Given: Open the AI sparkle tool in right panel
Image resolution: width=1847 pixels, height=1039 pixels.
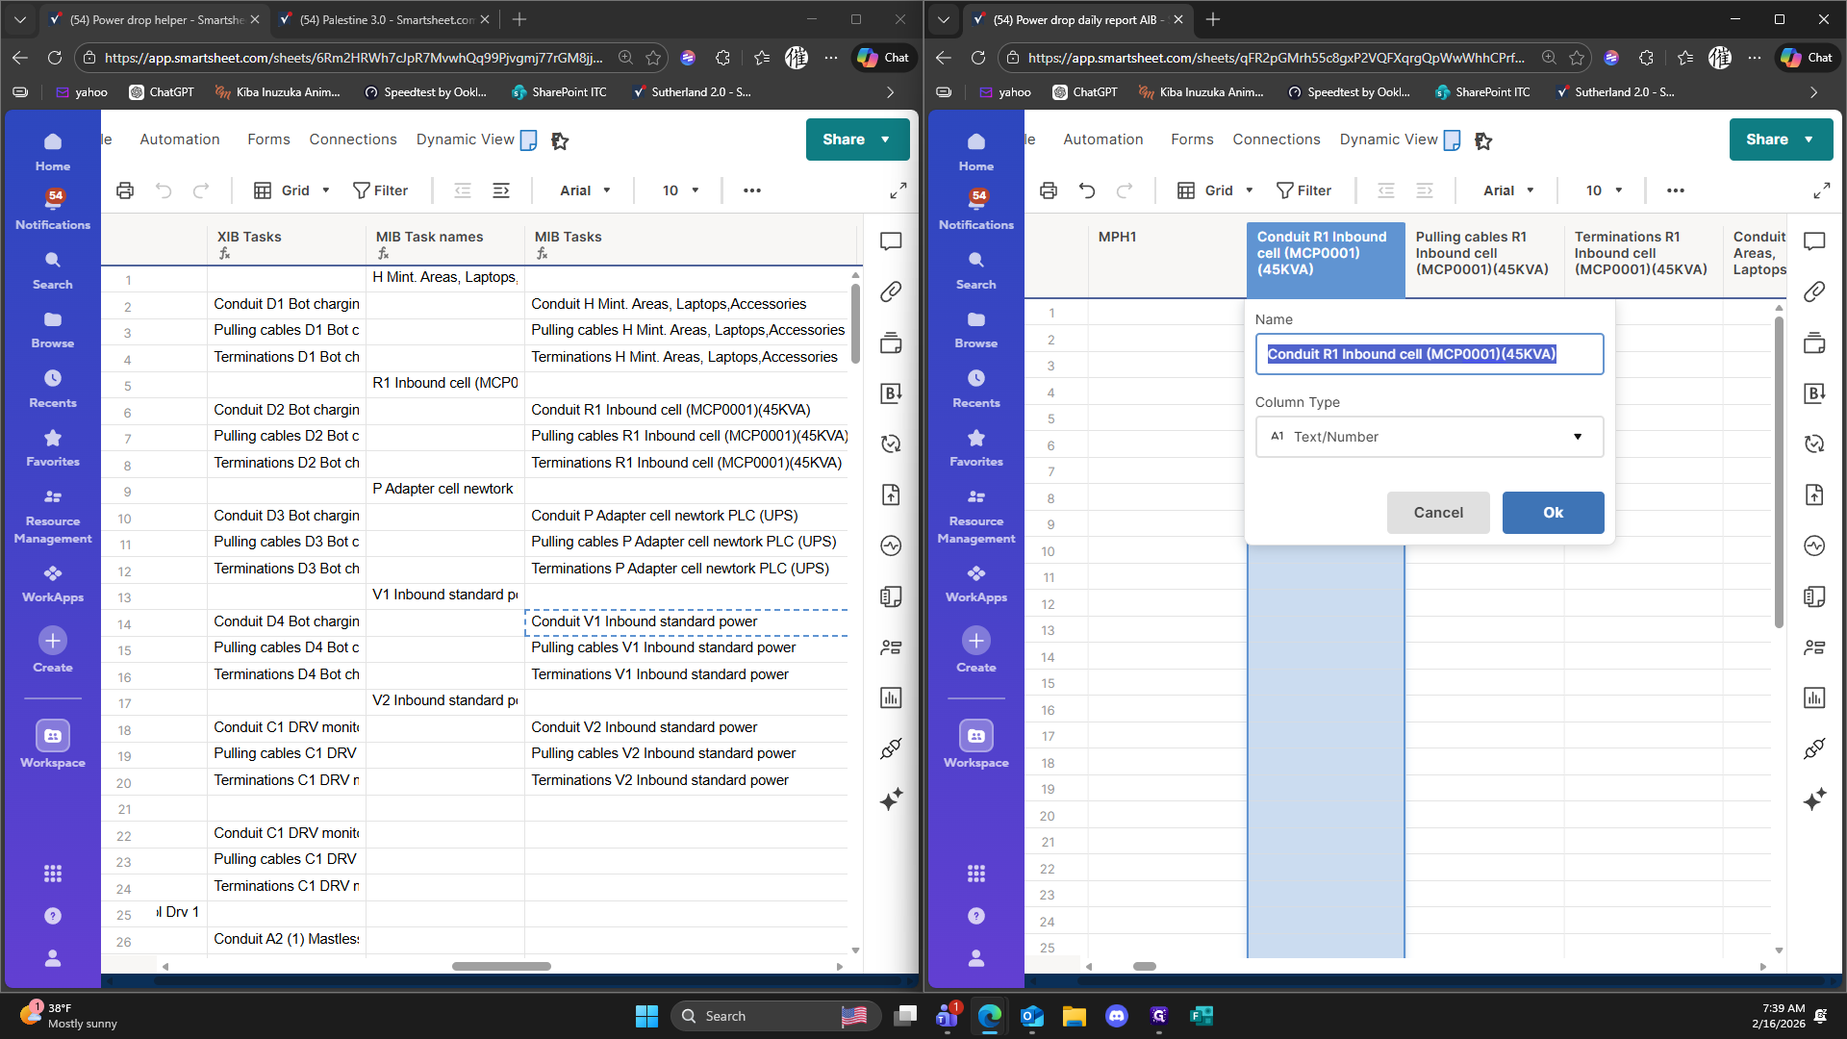Looking at the screenshot, I should pos(1814,799).
